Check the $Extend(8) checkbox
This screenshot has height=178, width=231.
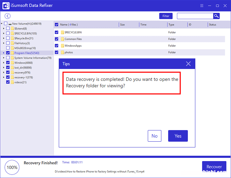pos(8,28)
